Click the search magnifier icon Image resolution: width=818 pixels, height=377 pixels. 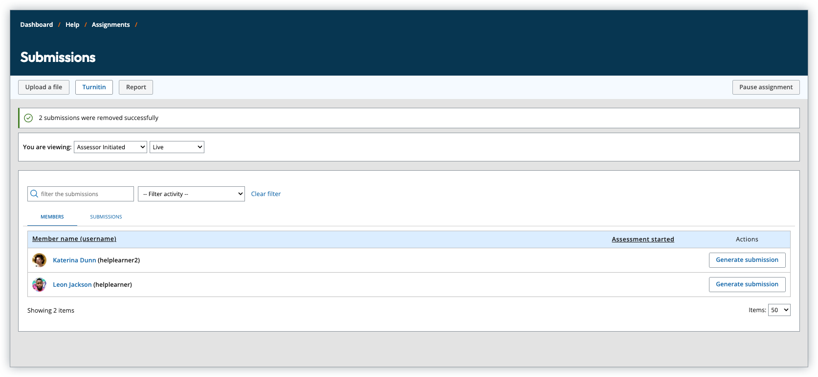(x=34, y=194)
